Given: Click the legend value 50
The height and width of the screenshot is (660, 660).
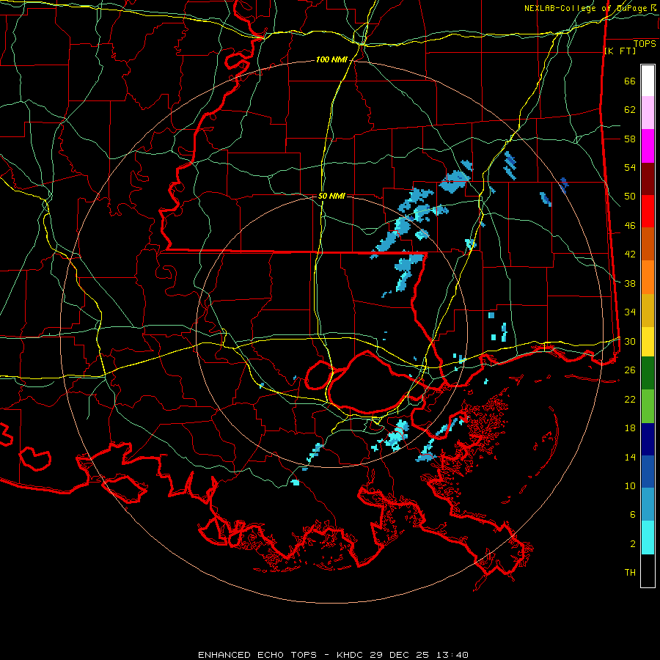Looking at the screenshot, I should point(630,197).
